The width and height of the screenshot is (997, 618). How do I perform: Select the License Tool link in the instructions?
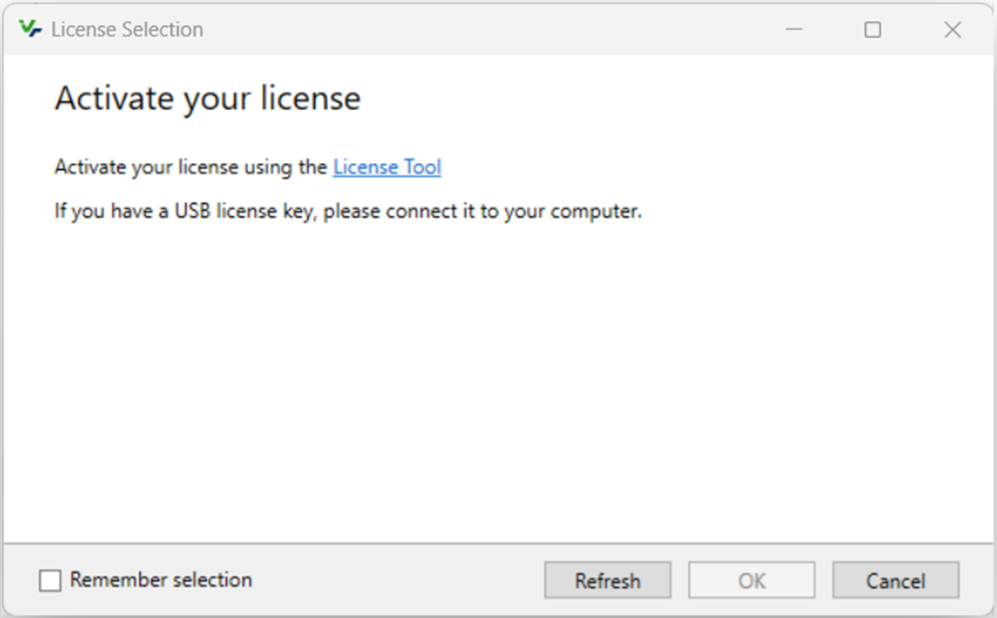(x=386, y=166)
